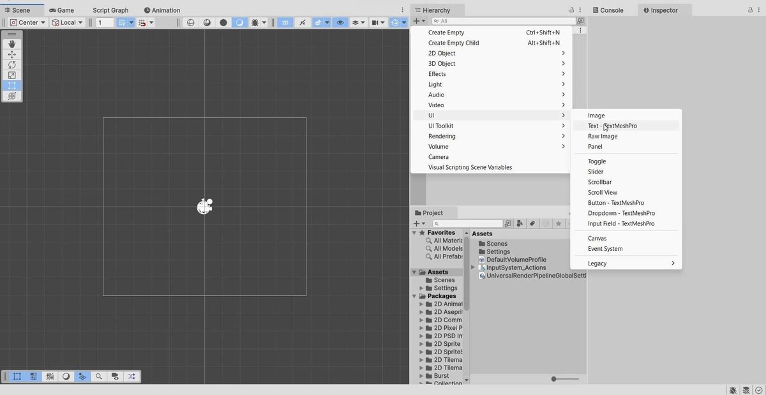
Task: Choose Button - TextMeshPro menu entry
Action: tap(626, 203)
